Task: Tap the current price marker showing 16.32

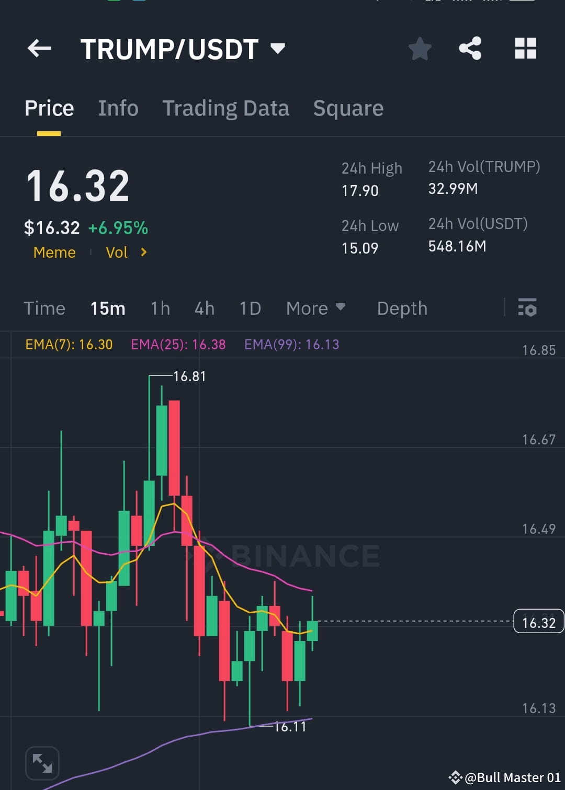Action: pos(538,622)
